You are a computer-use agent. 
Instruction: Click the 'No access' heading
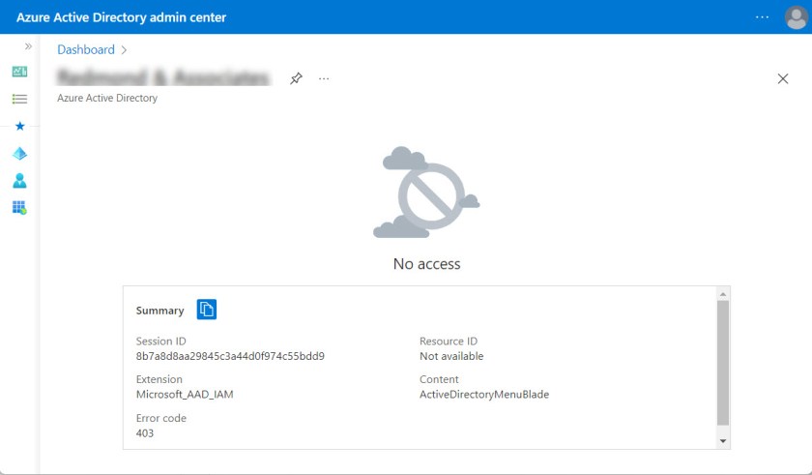pos(426,264)
